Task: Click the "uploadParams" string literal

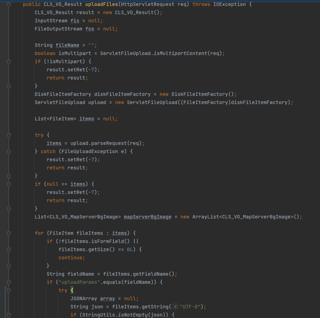Action: pos(79,282)
